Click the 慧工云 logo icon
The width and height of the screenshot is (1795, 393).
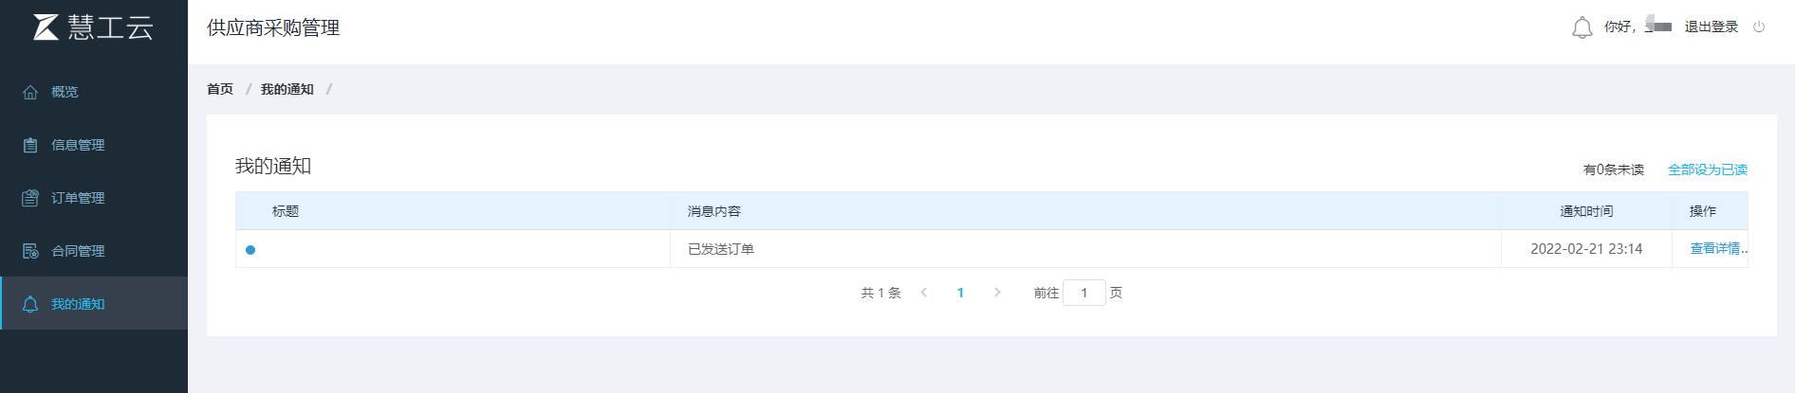point(46,27)
